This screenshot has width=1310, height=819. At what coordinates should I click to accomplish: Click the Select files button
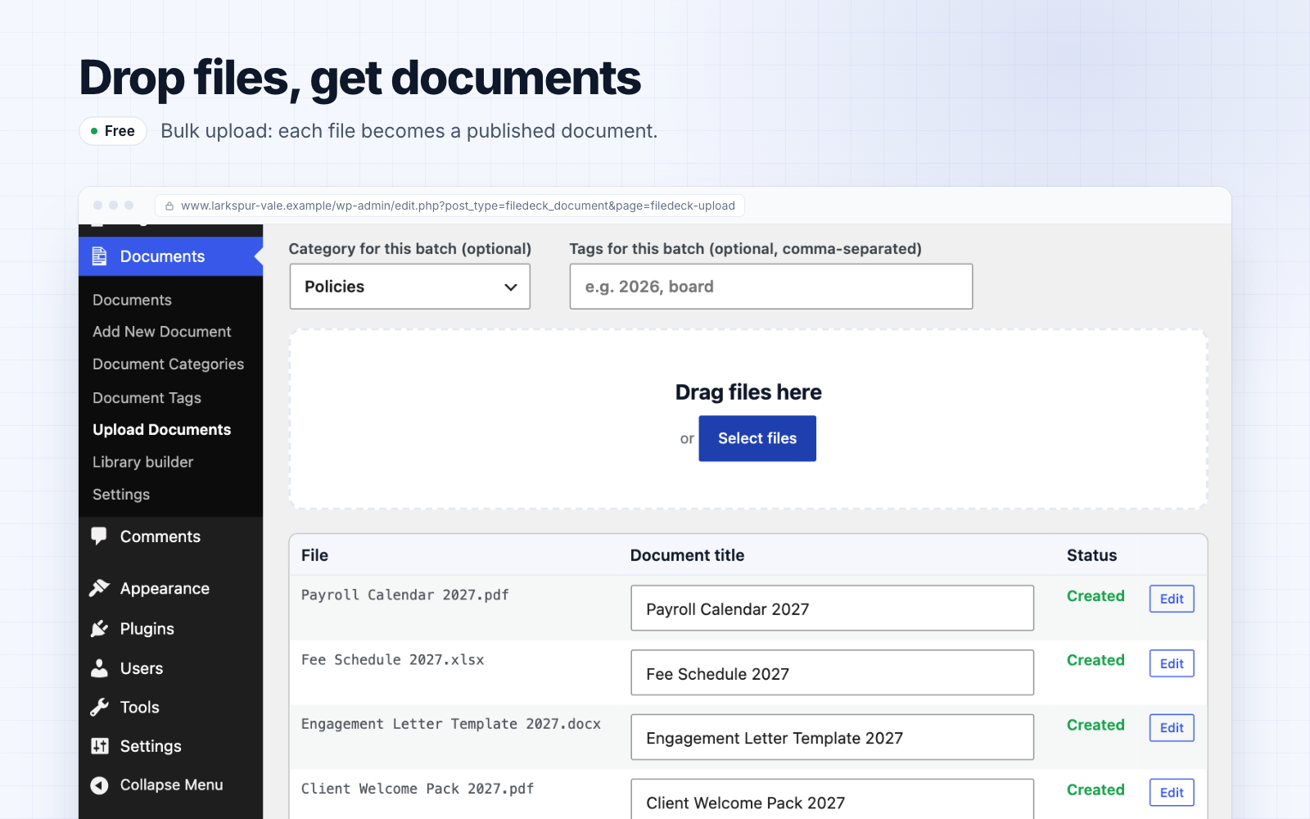coord(757,438)
